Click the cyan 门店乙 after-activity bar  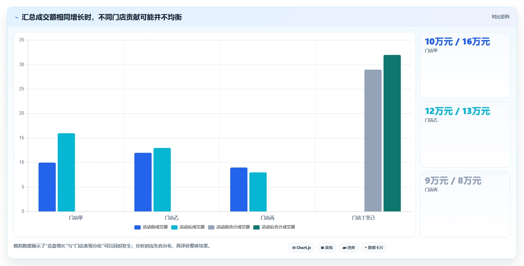coord(162,180)
